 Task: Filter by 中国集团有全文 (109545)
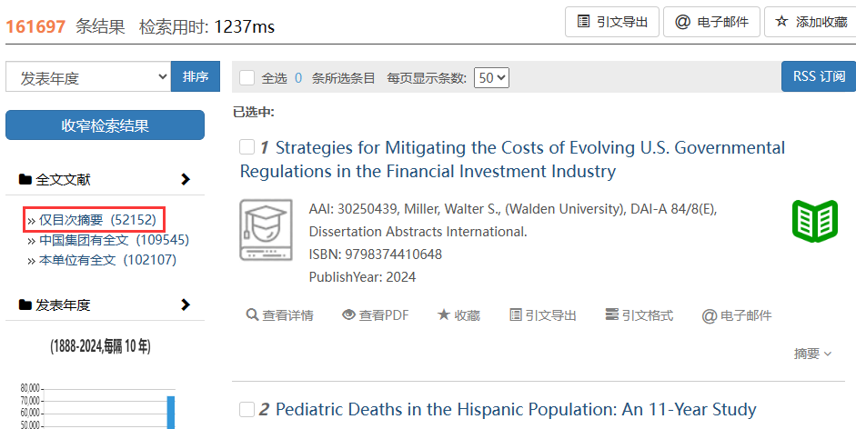[113, 240]
